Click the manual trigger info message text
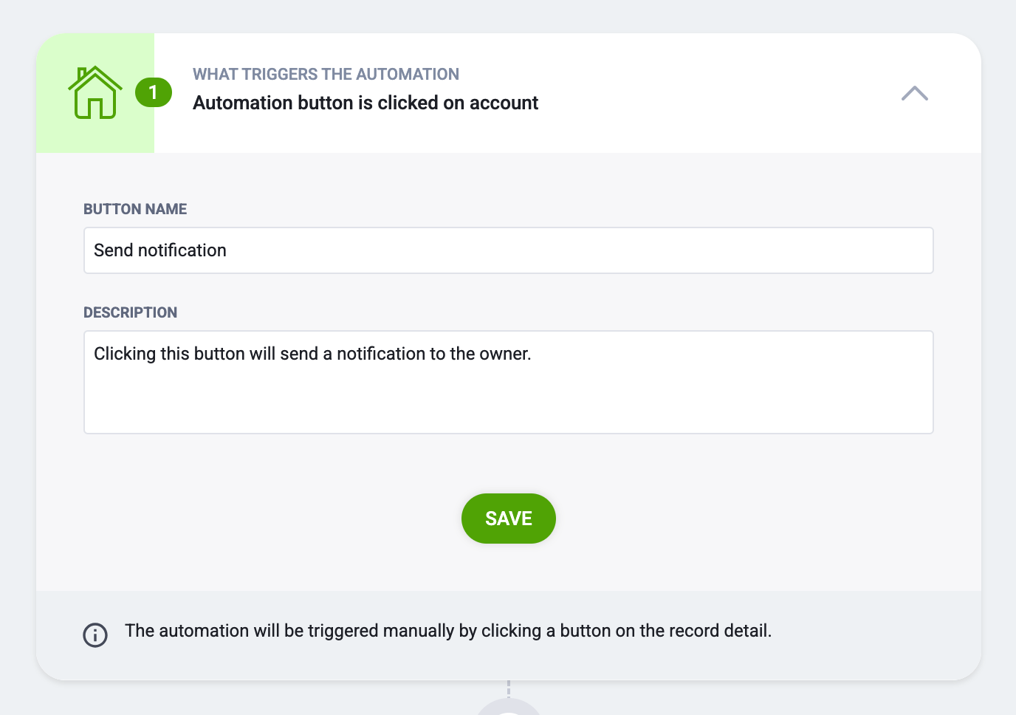 click(448, 631)
